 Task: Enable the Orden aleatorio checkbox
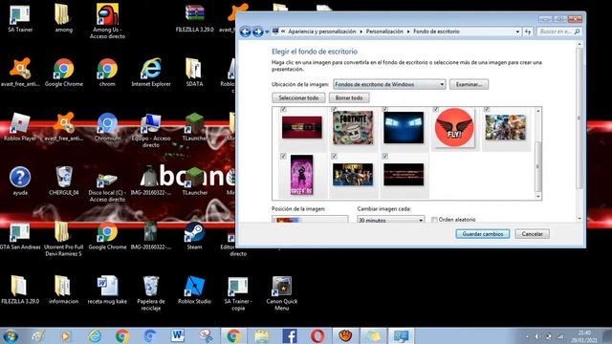[x=434, y=220]
